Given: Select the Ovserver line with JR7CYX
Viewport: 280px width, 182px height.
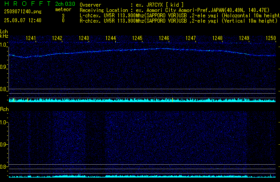Looking at the screenshot, I should [x=132, y=5].
